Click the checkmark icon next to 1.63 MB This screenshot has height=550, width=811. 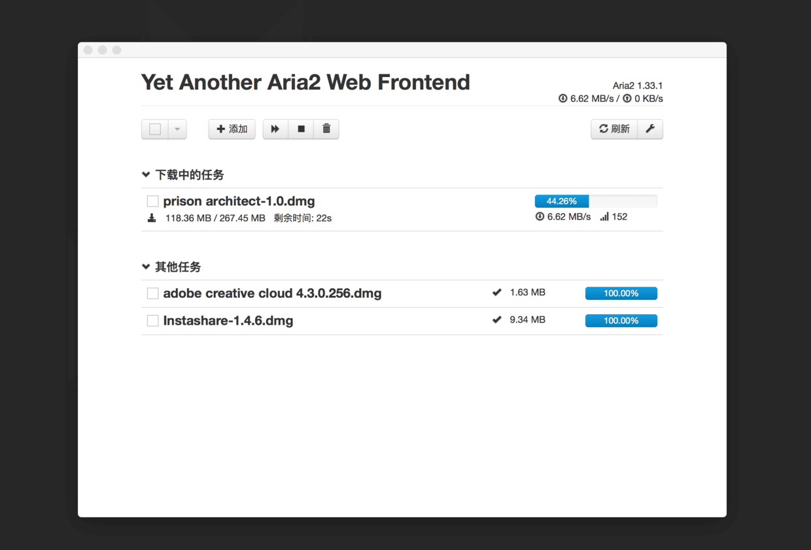click(x=497, y=293)
